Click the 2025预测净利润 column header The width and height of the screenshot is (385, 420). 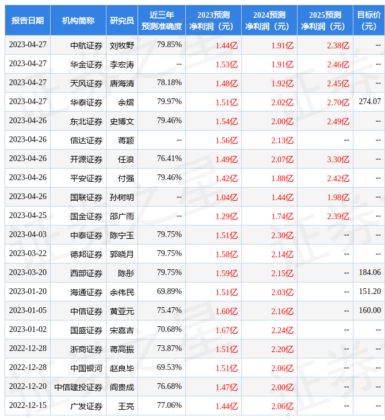pyautogui.click(x=325, y=20)
